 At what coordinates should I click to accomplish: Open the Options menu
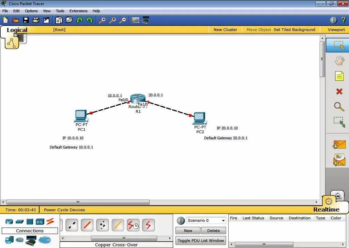31,11
